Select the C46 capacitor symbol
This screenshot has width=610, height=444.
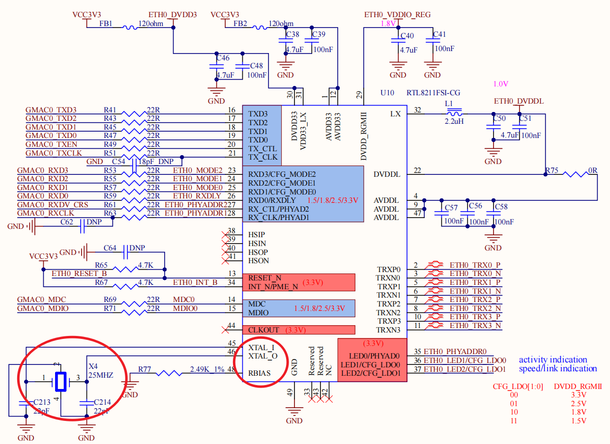pos(216,66)
